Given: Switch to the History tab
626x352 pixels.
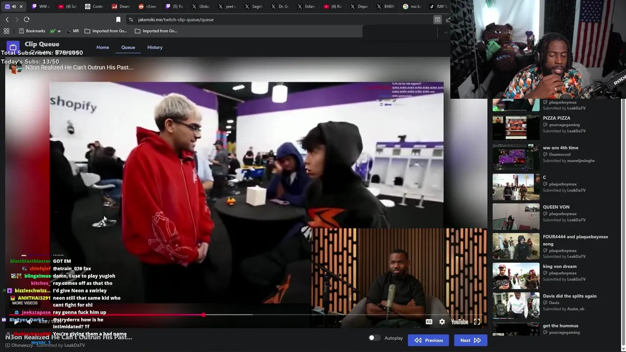Looking at the screenshot, I should coord(155,47).
